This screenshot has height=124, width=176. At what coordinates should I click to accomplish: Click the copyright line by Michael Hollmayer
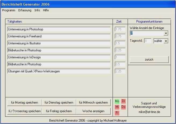click(x=88, y=121)
